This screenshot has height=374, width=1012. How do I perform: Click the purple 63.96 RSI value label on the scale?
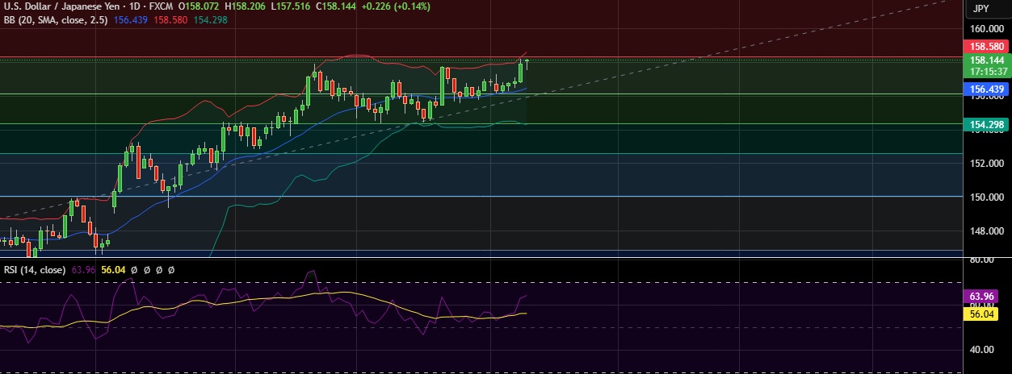(x=985, y=297)
